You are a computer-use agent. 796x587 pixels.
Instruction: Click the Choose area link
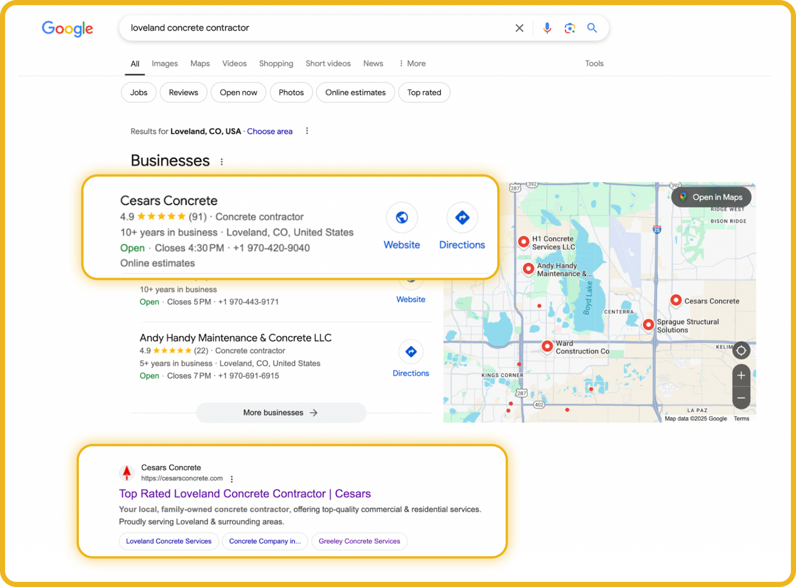click(x=269, y=131)
